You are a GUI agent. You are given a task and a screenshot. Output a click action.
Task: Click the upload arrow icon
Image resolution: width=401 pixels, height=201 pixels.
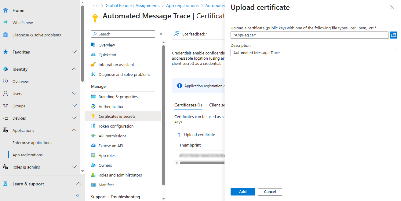(179, 135)
